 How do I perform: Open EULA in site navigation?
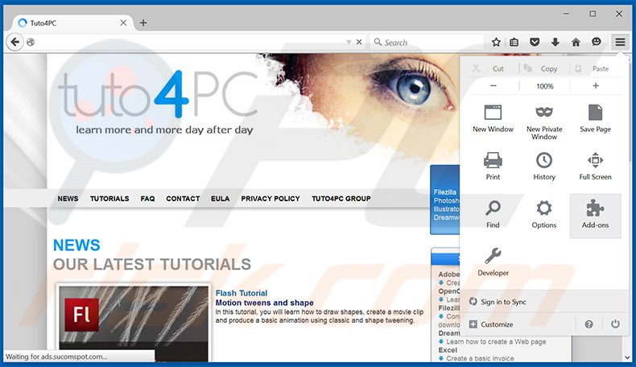[x=221, y=199]
